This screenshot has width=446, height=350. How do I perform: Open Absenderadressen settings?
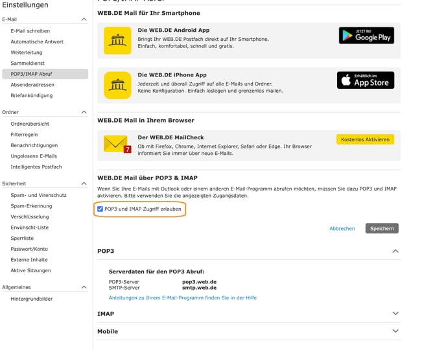(x=32, y=85)
